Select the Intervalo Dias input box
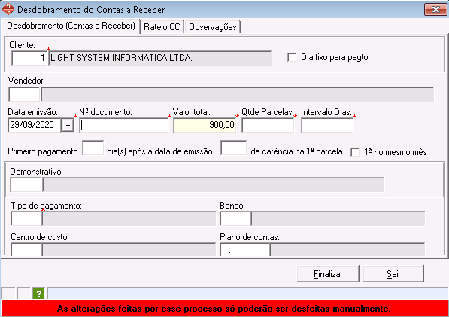 [x=327, y=125]
